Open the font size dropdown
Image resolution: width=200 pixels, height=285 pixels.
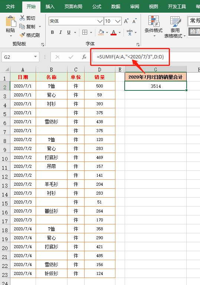click(x=118, y=21)
